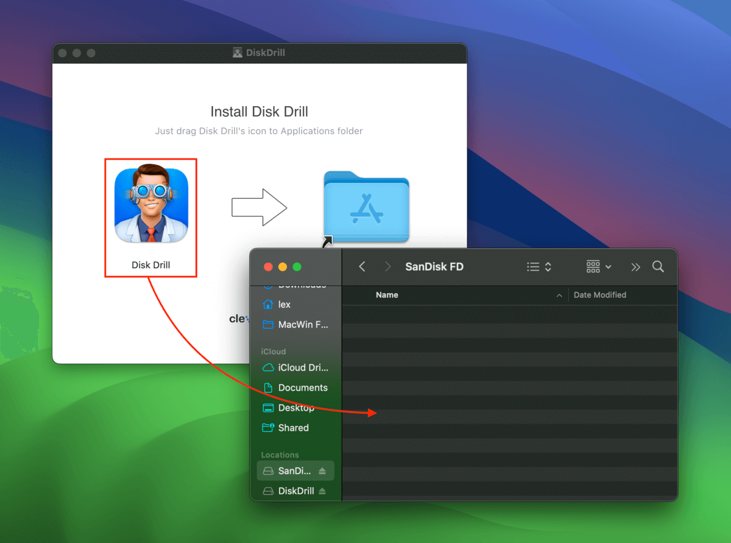Viewport: 731px width, 543px height.
Task: Minimize the Finder window with yellow button
Action: (283, 267)
